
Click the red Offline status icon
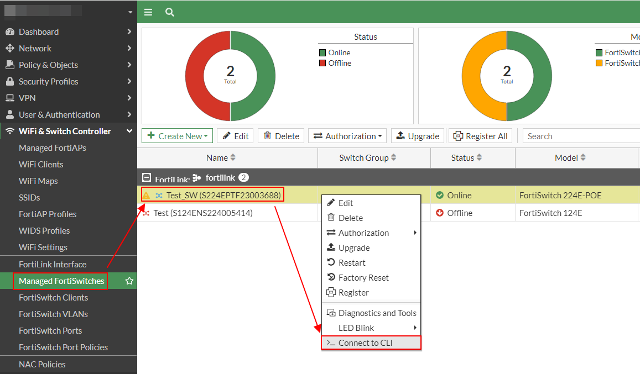click(440, 213)
